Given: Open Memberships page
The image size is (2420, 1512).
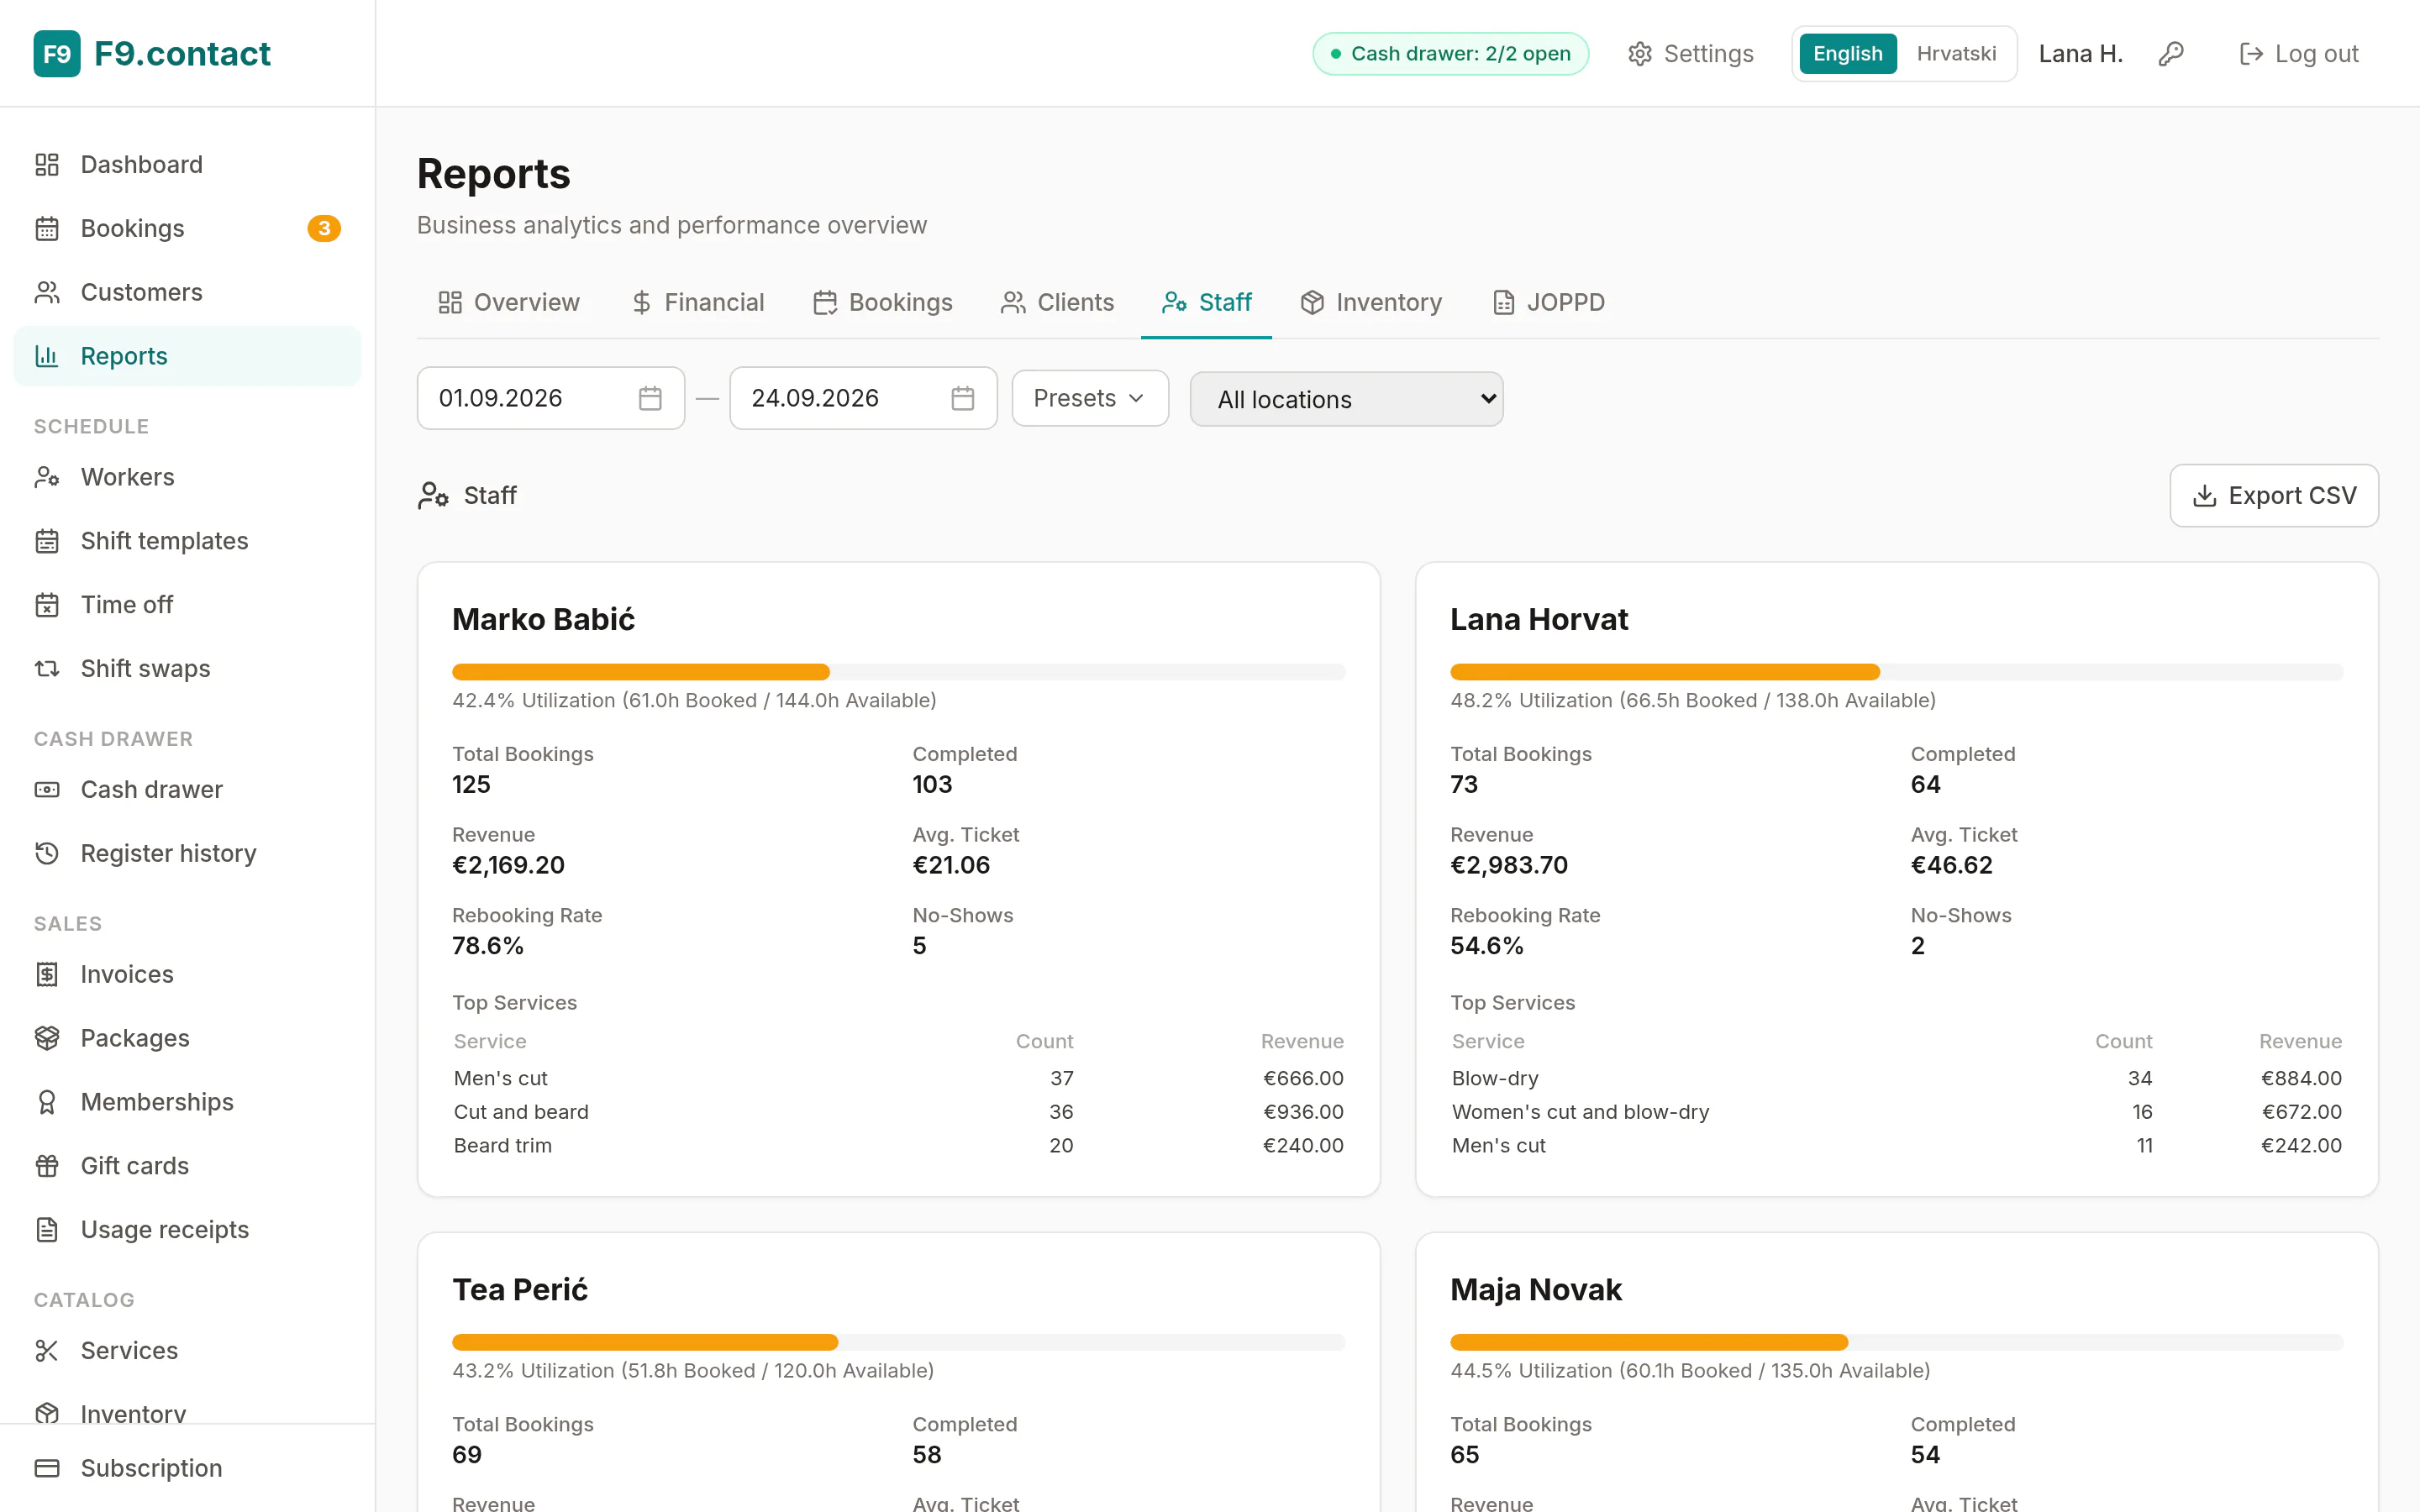Looking at the screenshot, I should [x=187, y=1102].
